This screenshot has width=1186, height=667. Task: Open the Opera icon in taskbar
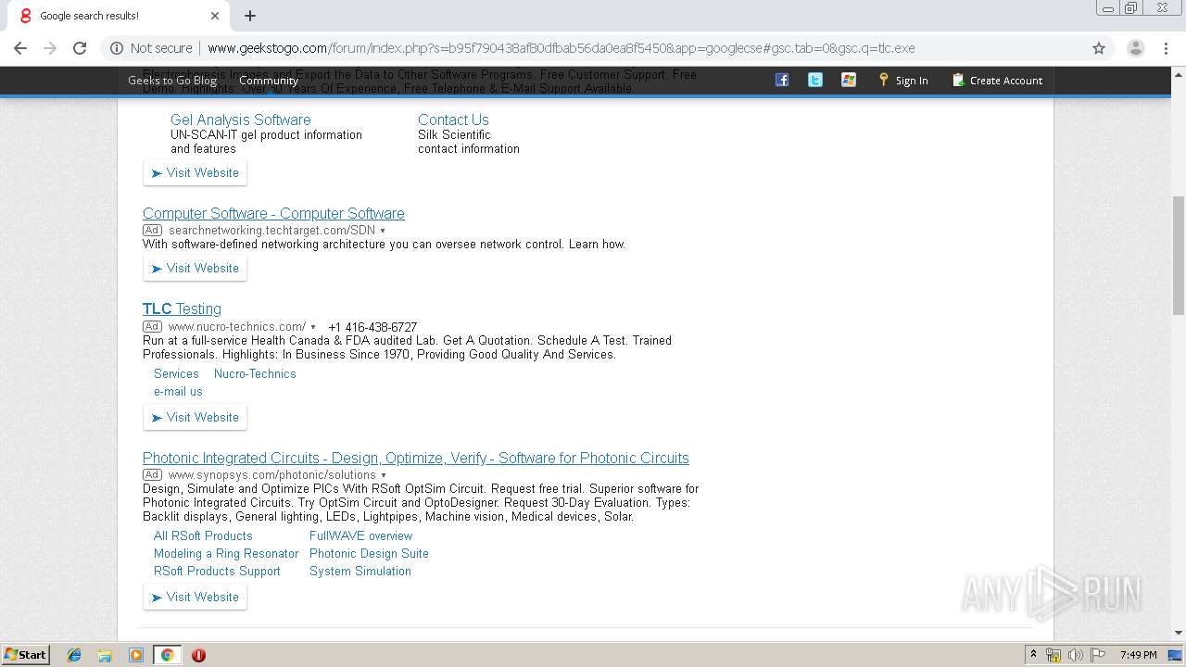pyautogui.click(x=198, y=655)
